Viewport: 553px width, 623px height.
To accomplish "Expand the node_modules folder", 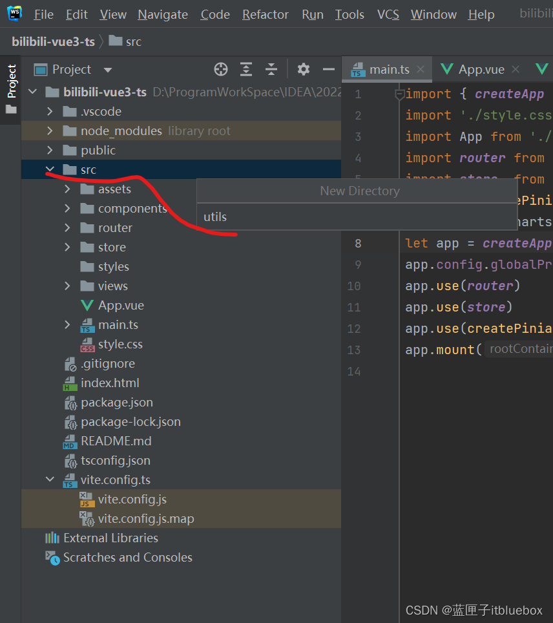I will coord(50,131).
